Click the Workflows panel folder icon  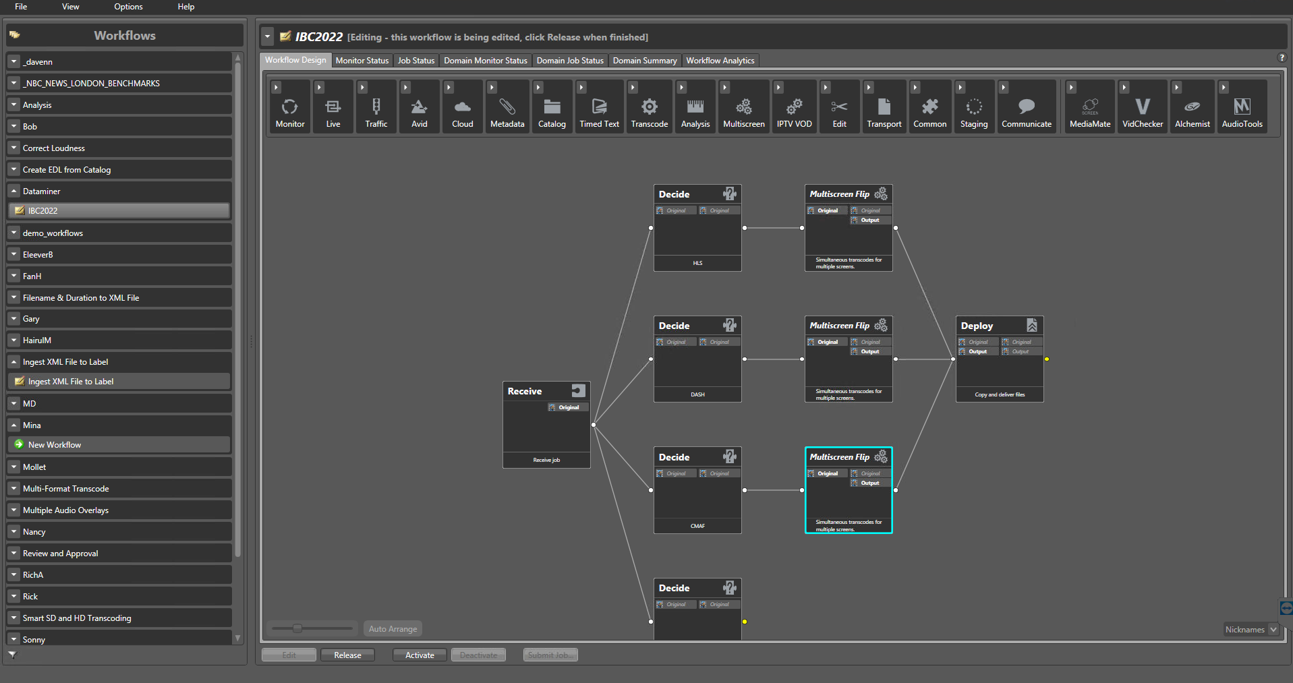pyautogui.click(x=14, y=35)
